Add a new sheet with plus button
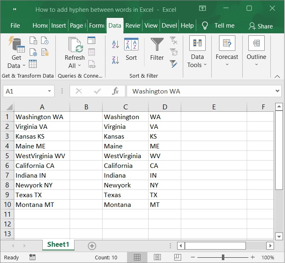 coord(92,246)
